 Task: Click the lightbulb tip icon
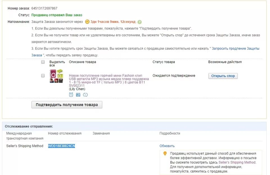coord(165,153)
